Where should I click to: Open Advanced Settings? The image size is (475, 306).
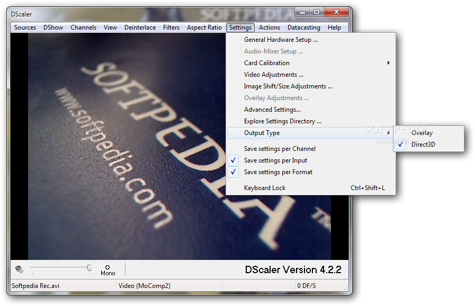click(311, 110)
